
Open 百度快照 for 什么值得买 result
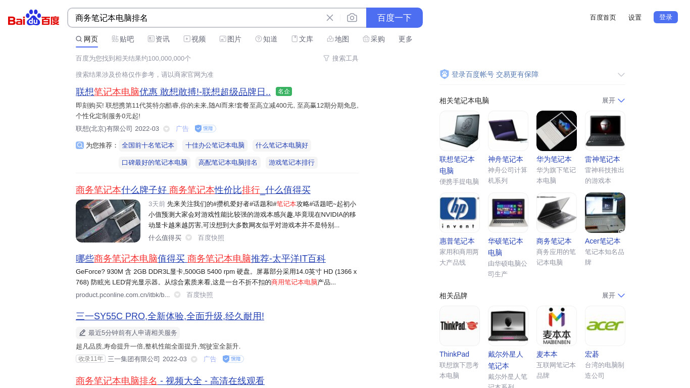click(211, 237)
